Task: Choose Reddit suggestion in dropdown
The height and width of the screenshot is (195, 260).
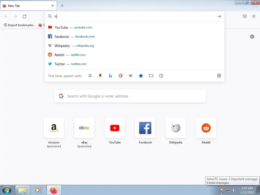Action: tap(135, 55)
